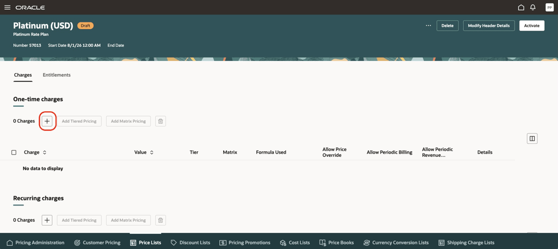Click Modify Header Details button
Viewport: 558px width, 249px height.
(x=489, y=26)
